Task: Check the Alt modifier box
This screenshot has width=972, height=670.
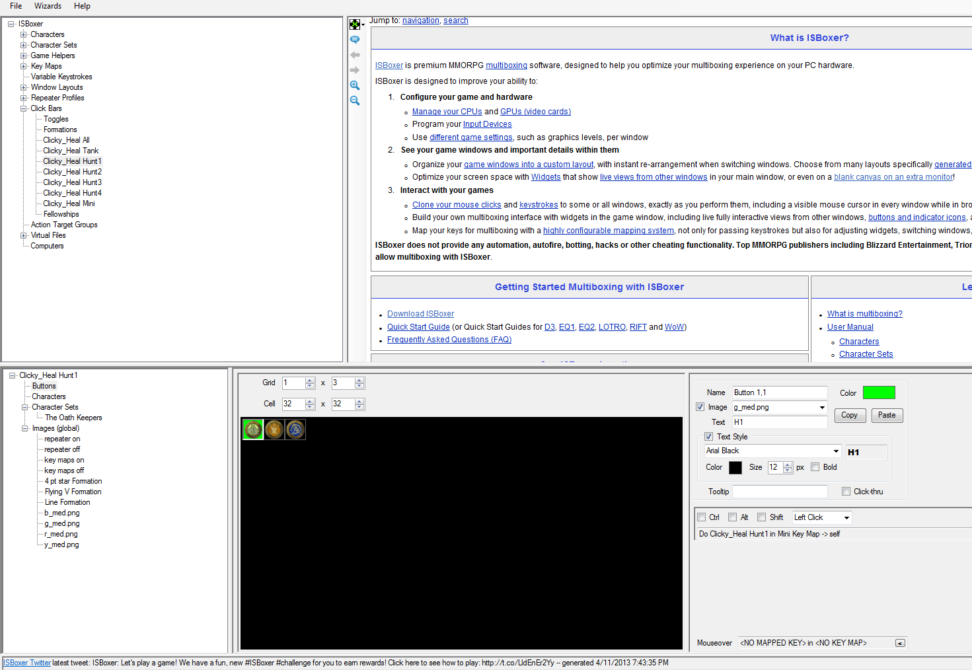Action: coord(733,517)
